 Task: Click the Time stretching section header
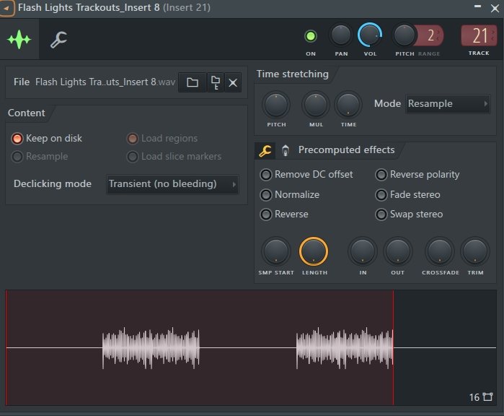coord(293,74)
